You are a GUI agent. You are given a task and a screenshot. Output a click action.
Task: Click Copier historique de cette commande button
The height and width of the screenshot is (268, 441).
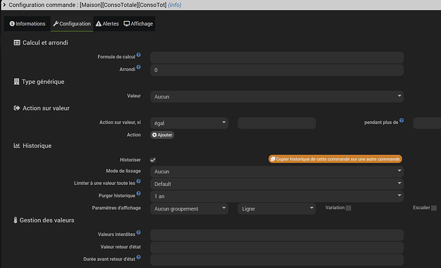pos(336,159)
